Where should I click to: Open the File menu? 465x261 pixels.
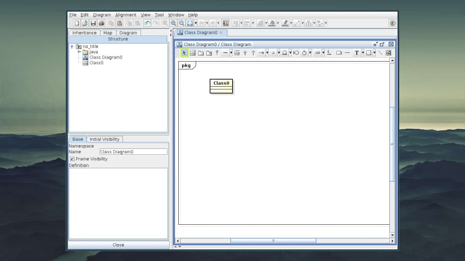[x=73, y=15]
